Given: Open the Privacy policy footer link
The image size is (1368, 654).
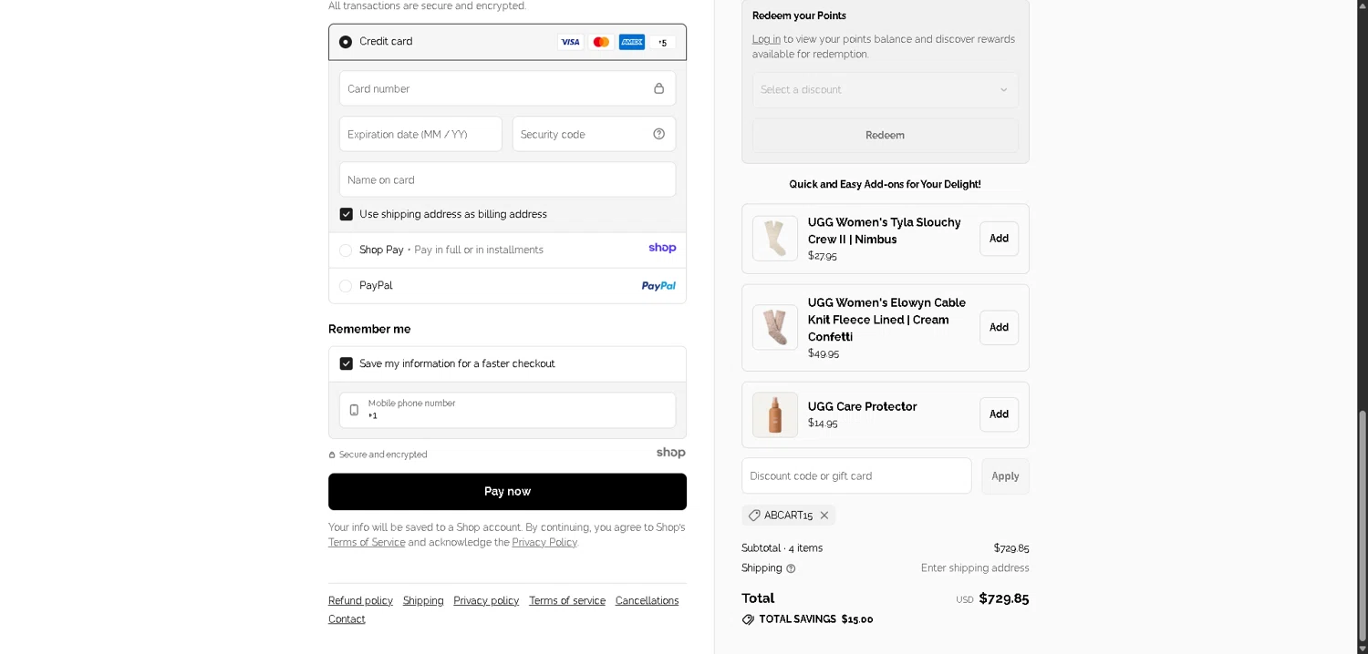Looking at the screenshot, I should pos(486,601).
